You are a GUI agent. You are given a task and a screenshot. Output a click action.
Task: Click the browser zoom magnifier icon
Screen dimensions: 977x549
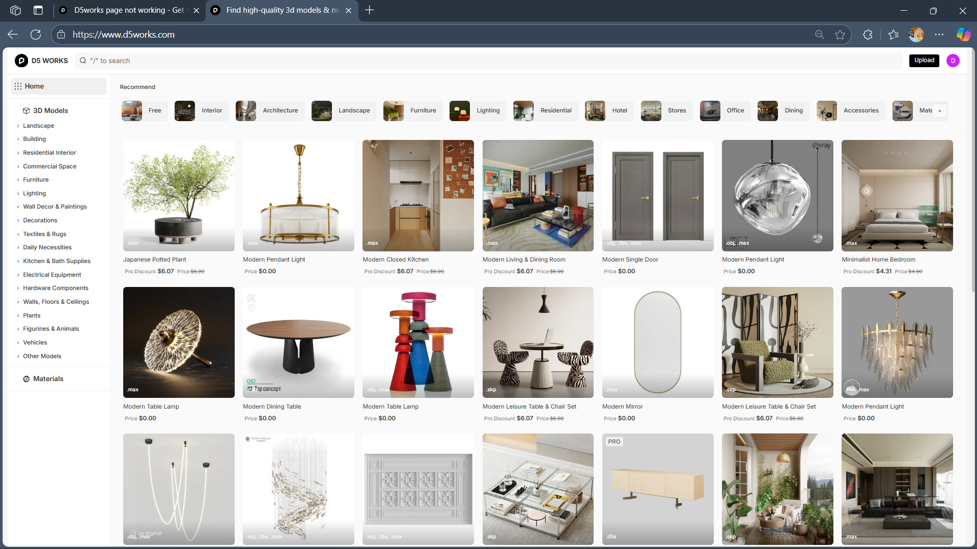pyautogui.click(x=819, y=35)
